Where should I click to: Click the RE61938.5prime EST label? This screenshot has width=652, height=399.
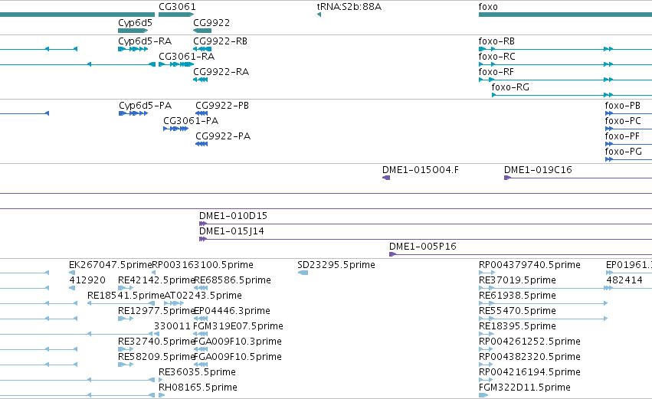[x=517, y=296]
